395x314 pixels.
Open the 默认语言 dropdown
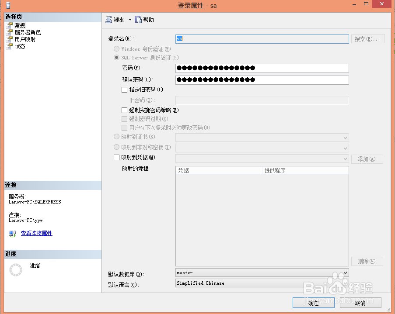pyautogui.click(x=346, y=283)
